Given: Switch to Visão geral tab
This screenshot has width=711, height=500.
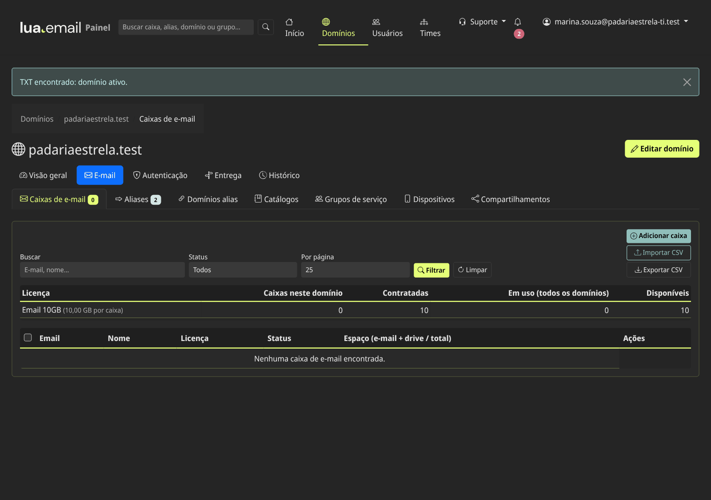Looking at the screenshot, I should [43, 175].
